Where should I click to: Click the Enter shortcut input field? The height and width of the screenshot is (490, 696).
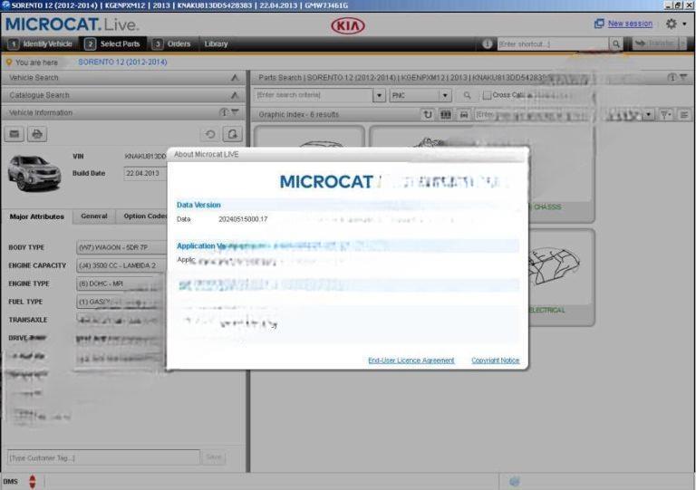pyautogui.click(x=553, y=43)
